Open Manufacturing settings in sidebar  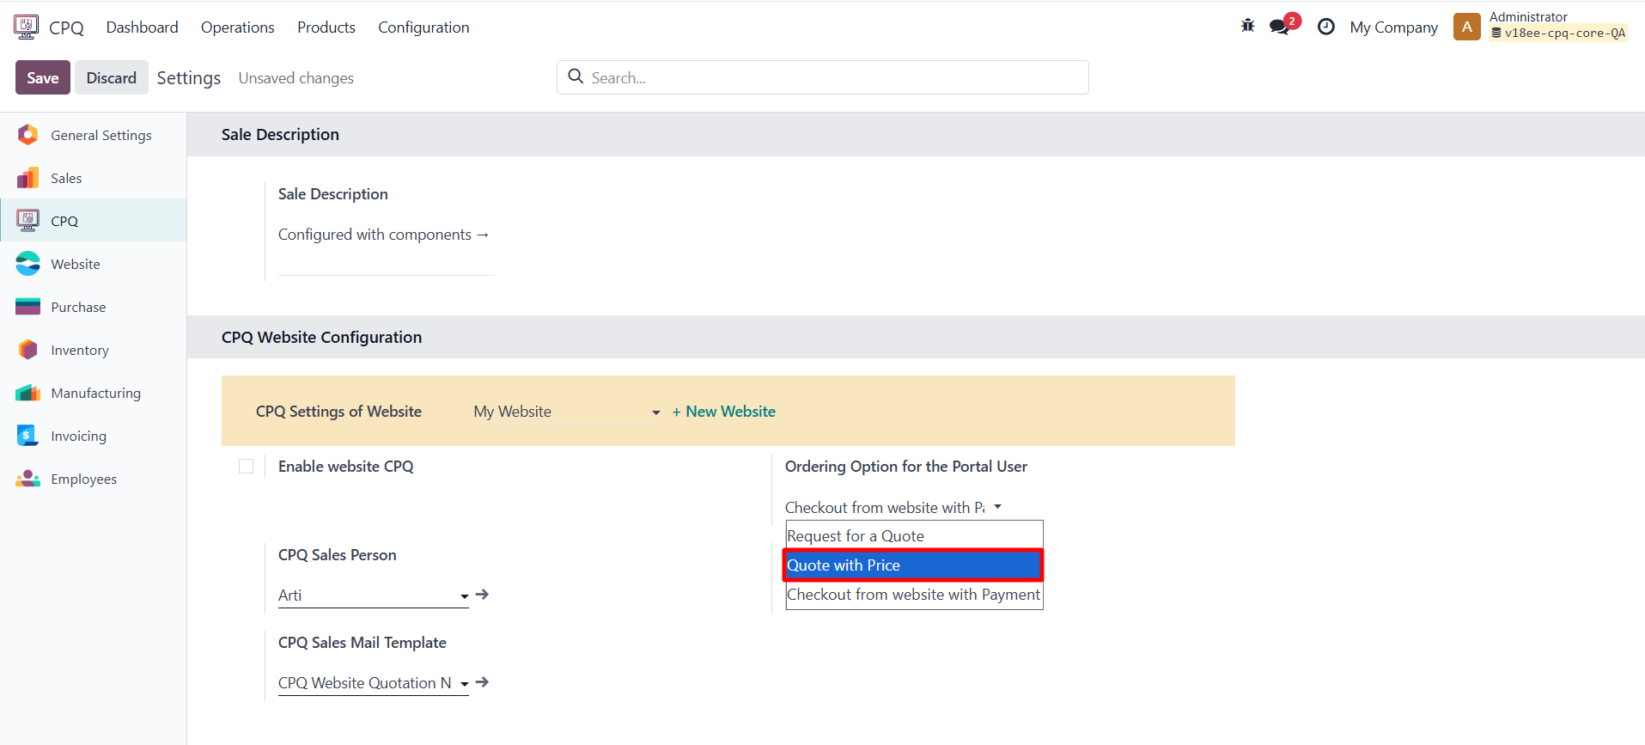pyautogui.click(x=95, y=393)
